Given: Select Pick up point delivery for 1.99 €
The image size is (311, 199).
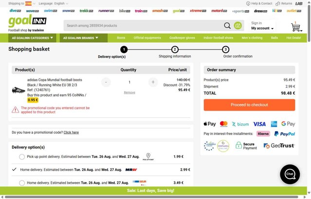Looking at the screenshot, I should [x=22, y=157].
